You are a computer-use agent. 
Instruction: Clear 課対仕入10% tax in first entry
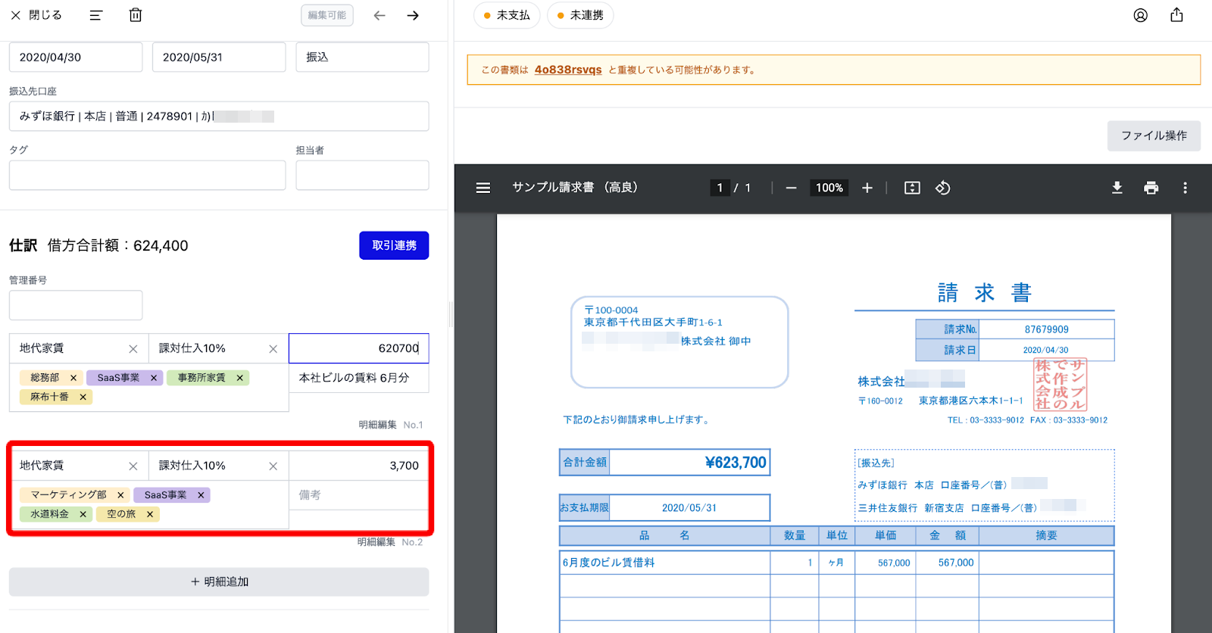(273, 349)
